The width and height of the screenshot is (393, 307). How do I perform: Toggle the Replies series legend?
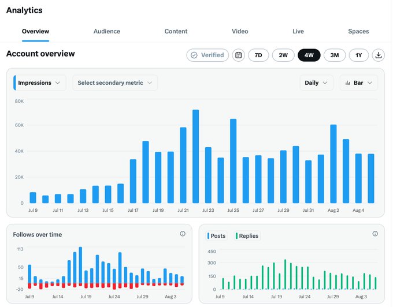[247, 236]
